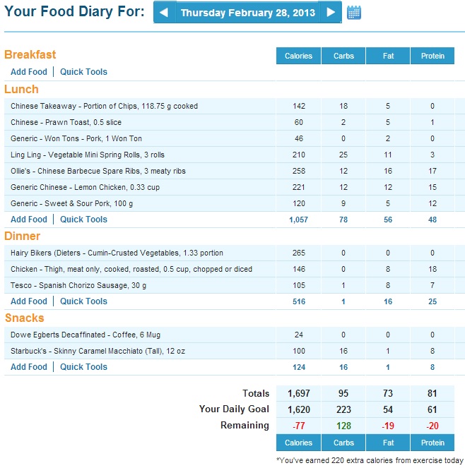This screenshot has height=468, width=465.
Task: Click the top Calories column header
Action: [x=298, y=56]
